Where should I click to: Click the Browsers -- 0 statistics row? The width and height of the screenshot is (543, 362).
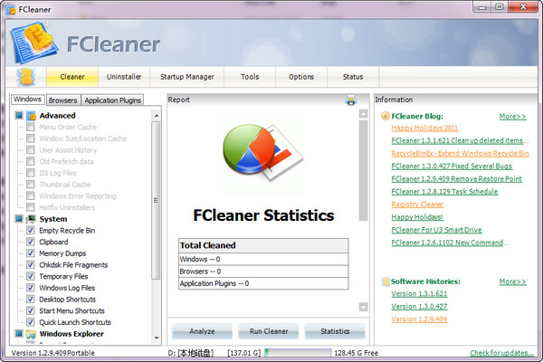tap(263, 271)
